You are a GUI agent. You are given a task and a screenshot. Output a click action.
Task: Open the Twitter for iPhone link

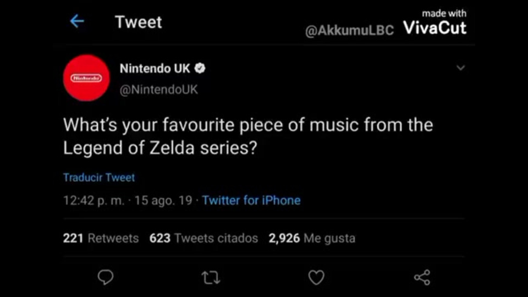point(251,200)
